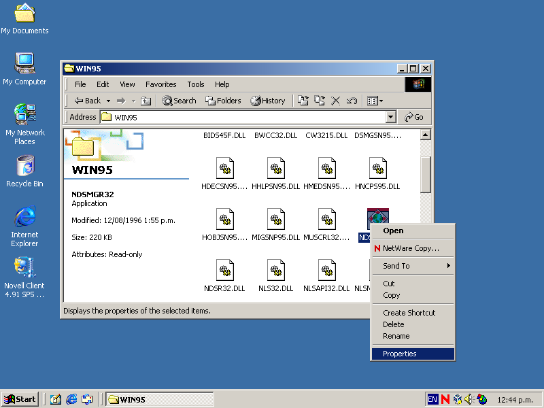Click the Back toolbar button
Screen dimensions: 544x408
tap(88, 101)
